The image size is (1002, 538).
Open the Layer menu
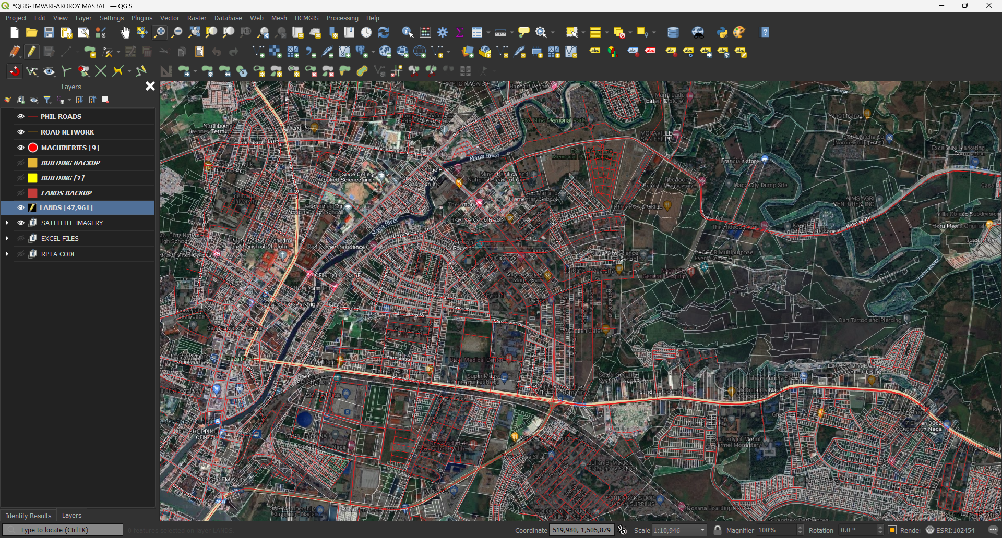tap(83, 18)
